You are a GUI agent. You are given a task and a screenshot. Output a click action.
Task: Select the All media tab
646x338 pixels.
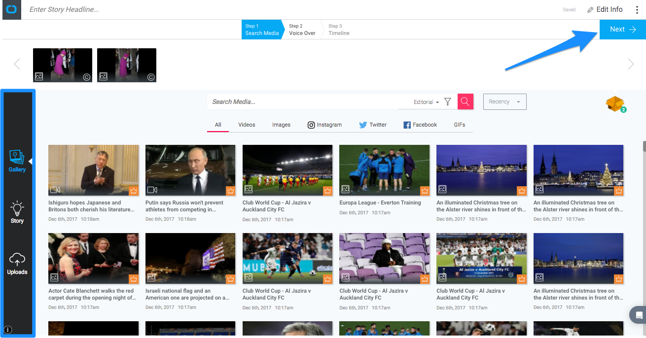(218, 125)
